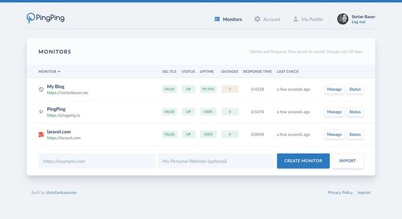This screenshot has width=402, height=219.
Task: Open the @stefanbauerme link
Action: point(61,192)
